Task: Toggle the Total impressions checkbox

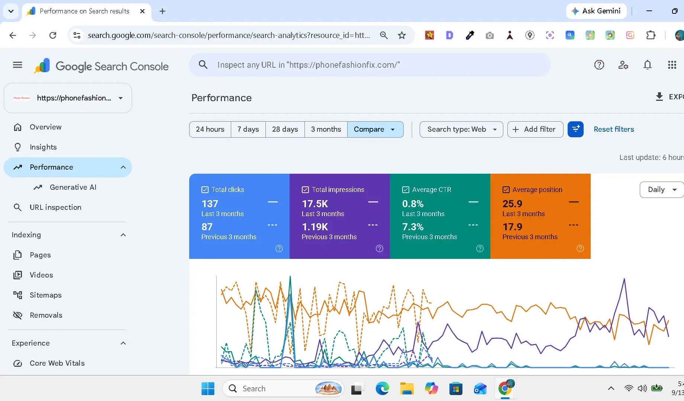Action: (305, 190)
